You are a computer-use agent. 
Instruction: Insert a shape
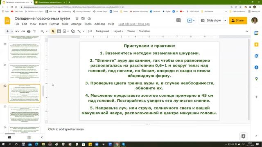[73, 31]
